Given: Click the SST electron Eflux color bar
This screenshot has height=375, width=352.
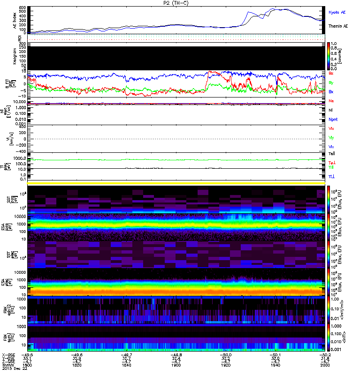Looking at the screenshot, I should click(x=328, y=255).
